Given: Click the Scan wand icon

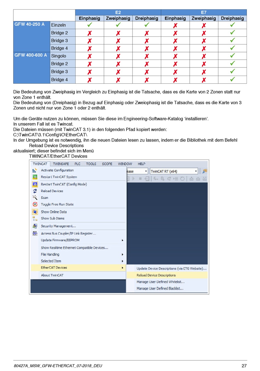Looking at the screenshot, I should [x=35, y=197].
